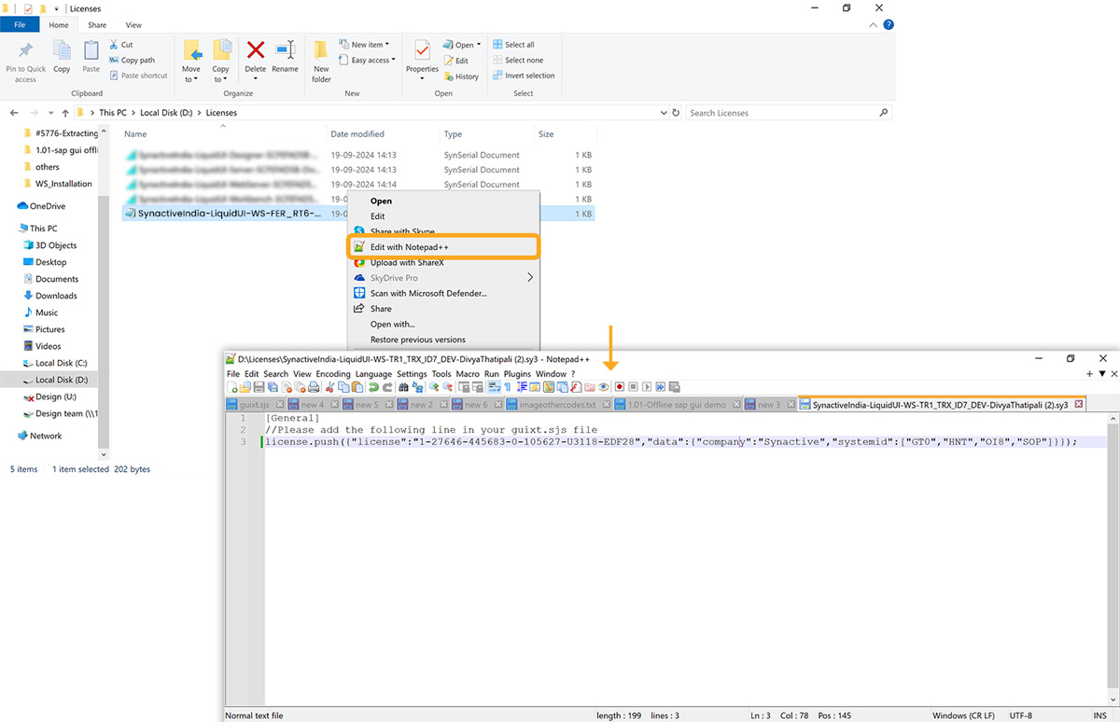The image size is (1120, 722).
Task: Go up one folder level in Explorer
Action: (65, 113)
